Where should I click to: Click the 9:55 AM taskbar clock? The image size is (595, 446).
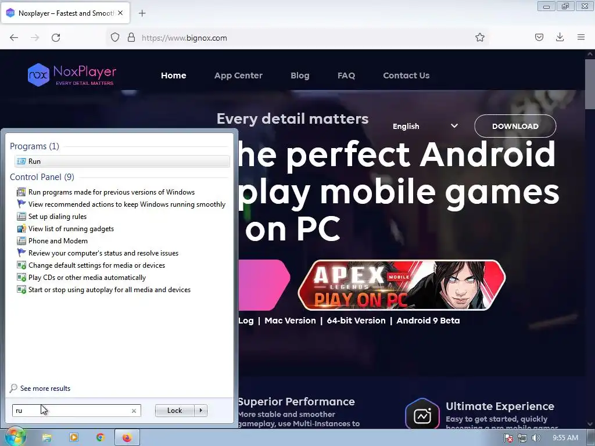point(565,438)
